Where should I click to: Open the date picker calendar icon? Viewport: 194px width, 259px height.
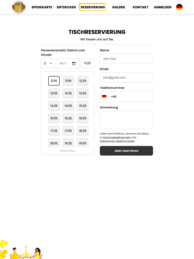[74, 64]
